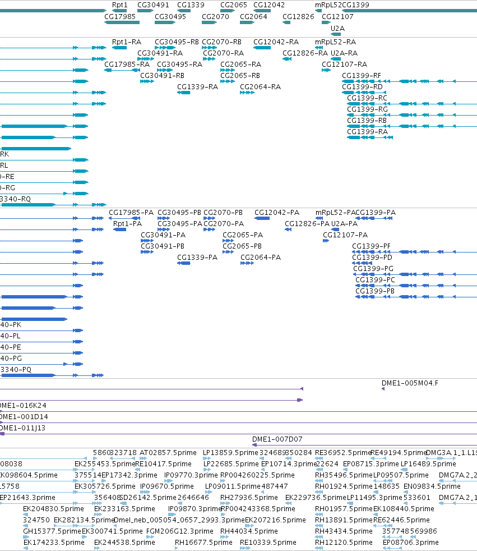477x551 pixels.
Task: Select the DME1-011J13 clone label
Action: (23, 428)
